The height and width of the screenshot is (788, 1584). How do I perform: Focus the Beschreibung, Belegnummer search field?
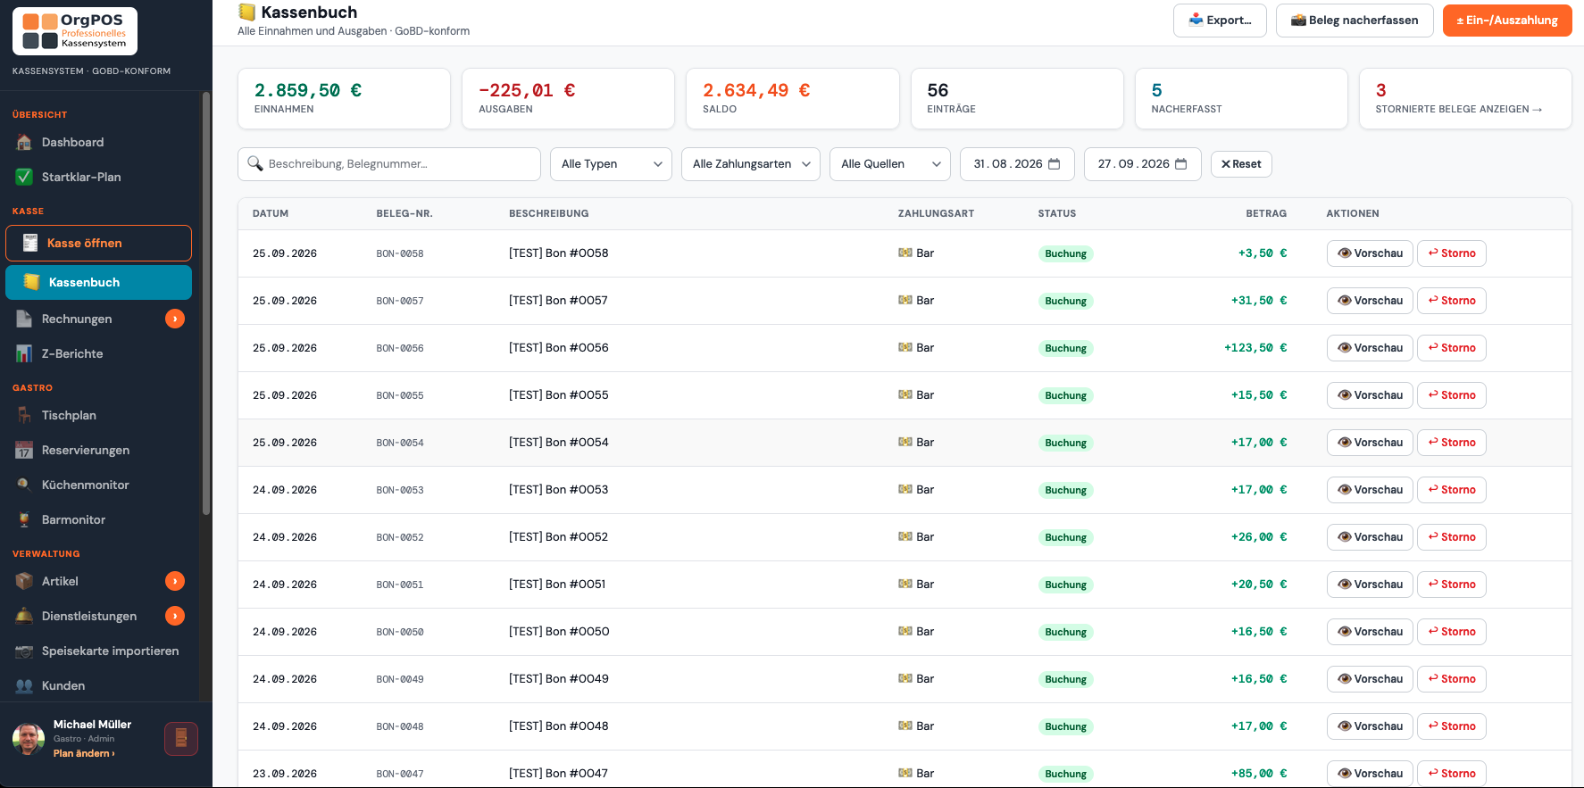(x=389, y=164)
